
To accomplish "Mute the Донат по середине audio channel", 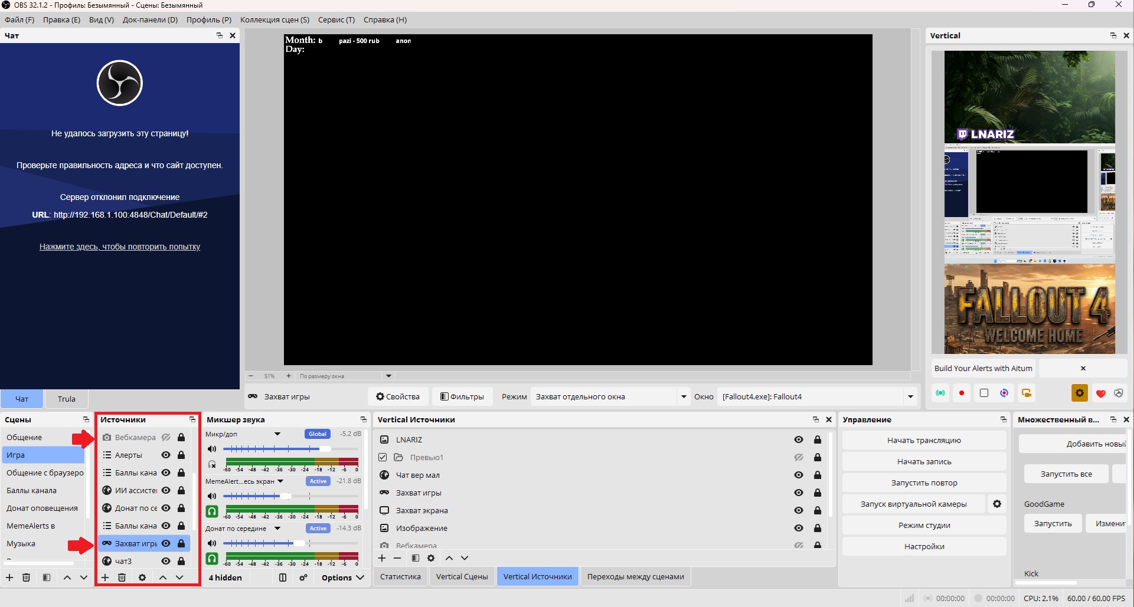I will [x=212, y=543].
